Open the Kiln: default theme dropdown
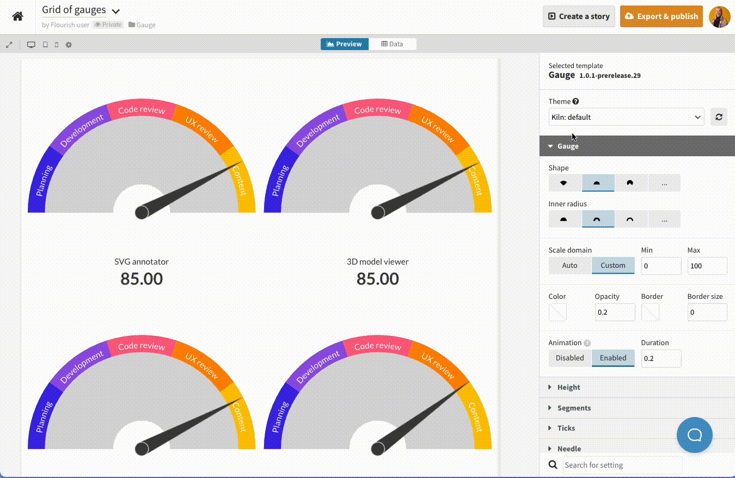Screen dimensions: 735x478 pyautogui.click(x=626, y=117)
